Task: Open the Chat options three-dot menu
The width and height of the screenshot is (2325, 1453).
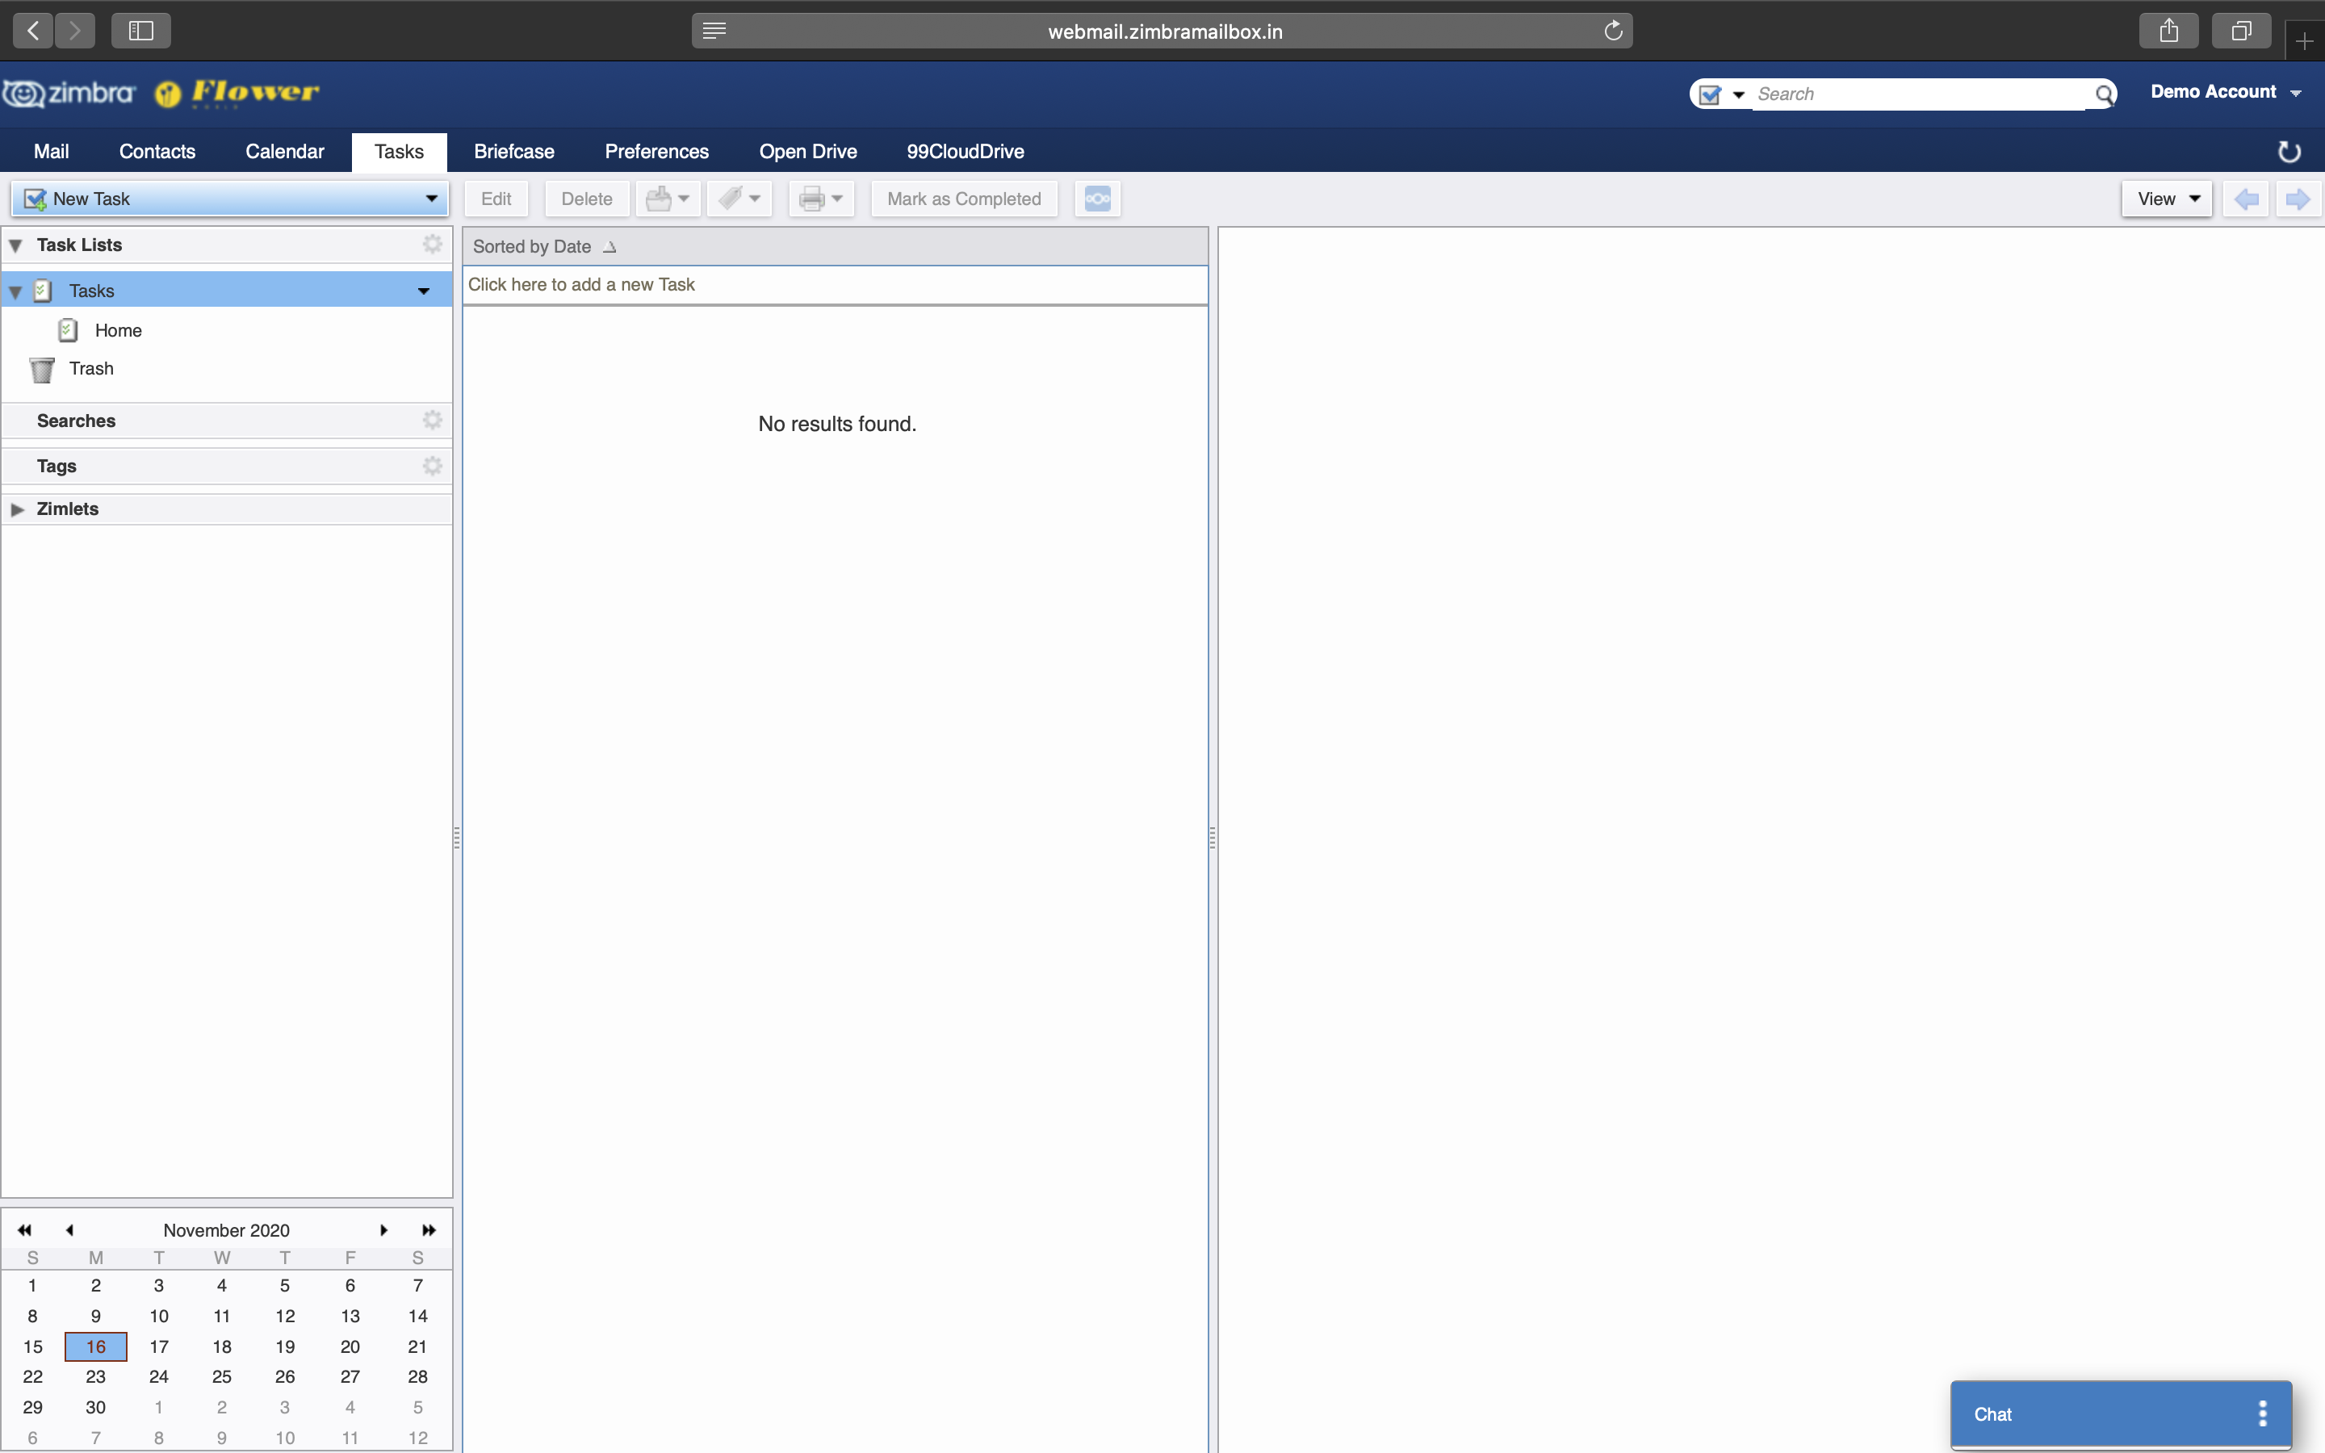Action: click(2263, 1413)
